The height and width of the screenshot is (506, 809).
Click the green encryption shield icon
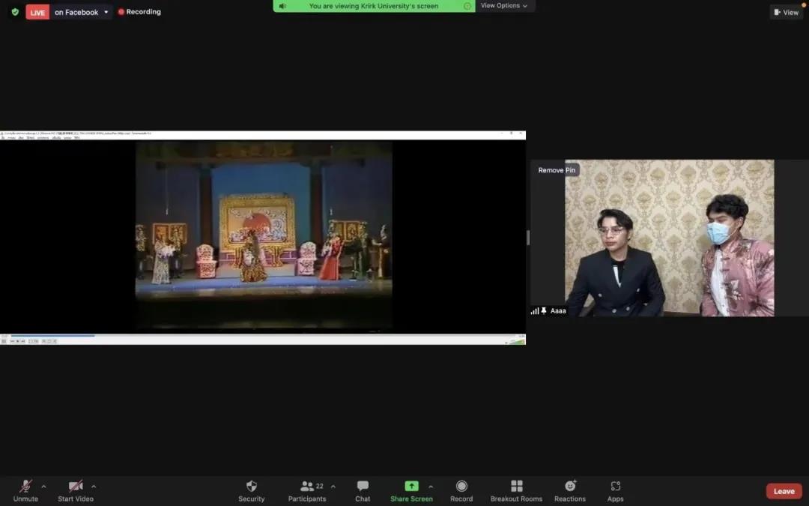pyautogui.click(x=15, y=11)
